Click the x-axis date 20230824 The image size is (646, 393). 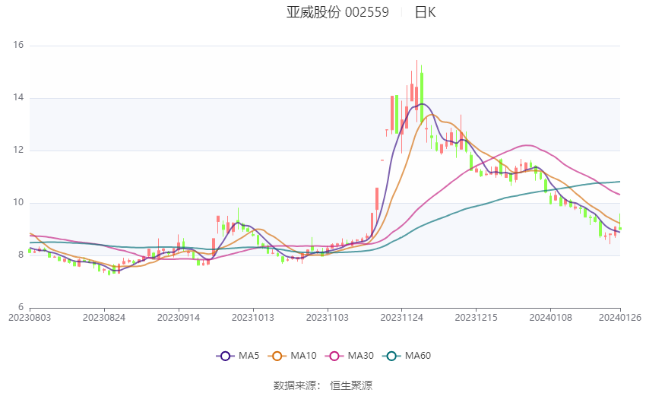coord(104,318)
